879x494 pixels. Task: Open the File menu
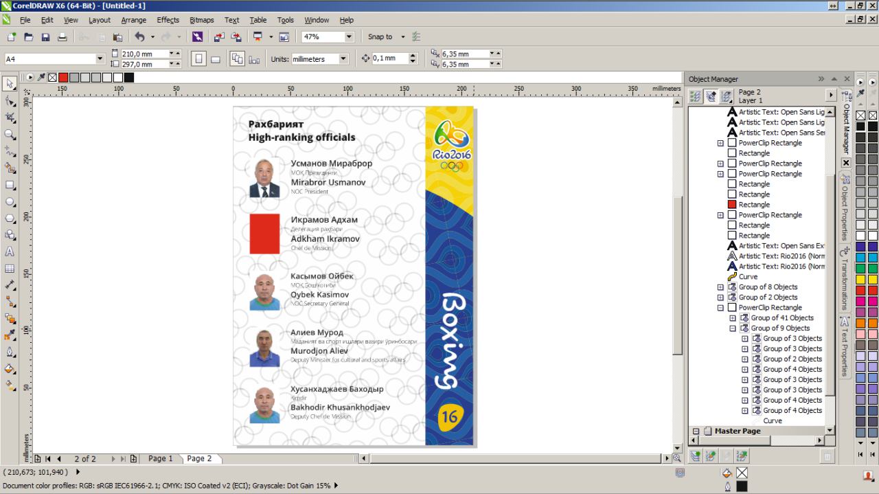25,20
